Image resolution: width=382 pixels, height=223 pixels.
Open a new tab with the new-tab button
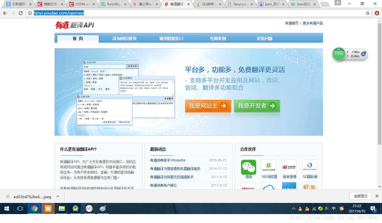(x=324, y=4)
